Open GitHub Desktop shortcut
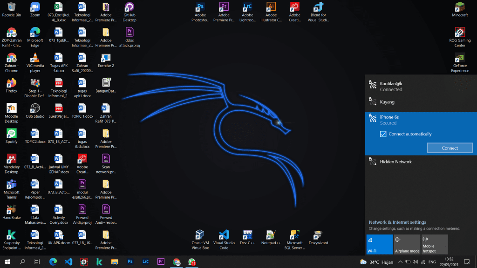 (129, 8)
